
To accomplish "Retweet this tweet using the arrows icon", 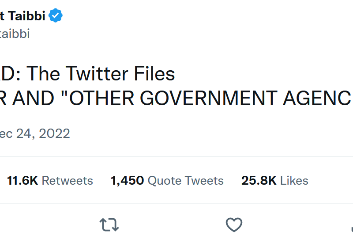I will click(109, 225).
